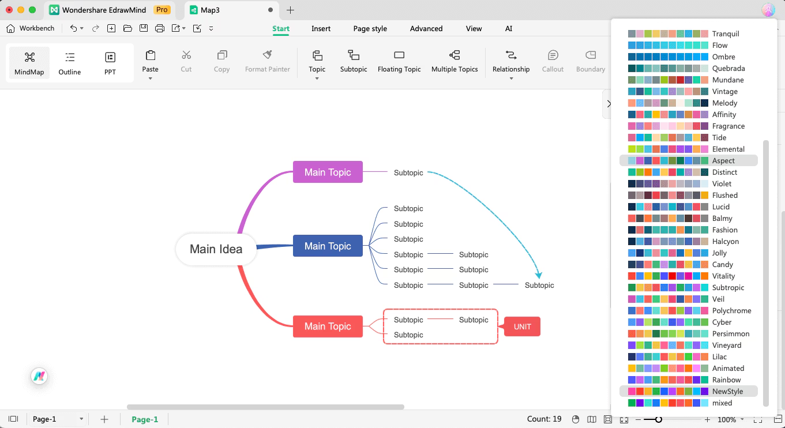
Task: Click the Cut scissors icon
Action: [x=186, y=55]
